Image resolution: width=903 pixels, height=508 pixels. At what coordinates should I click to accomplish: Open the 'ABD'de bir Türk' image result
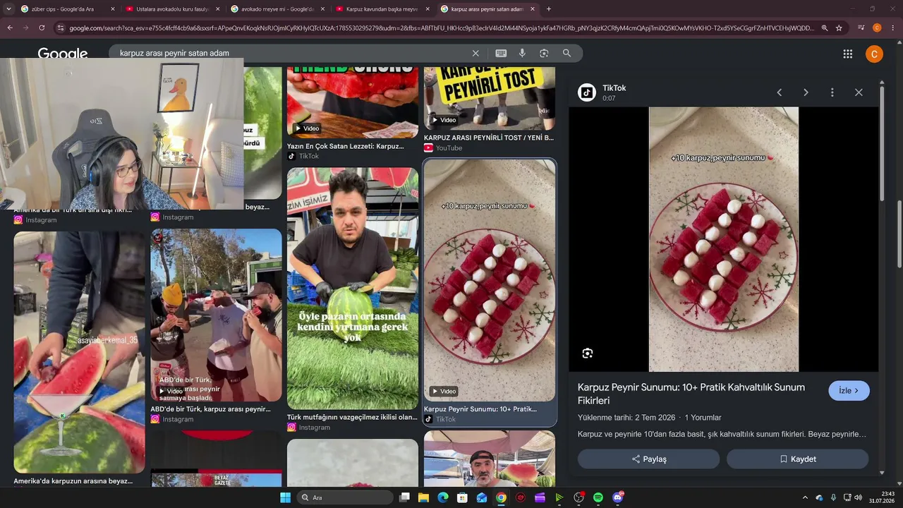point(216,315)
